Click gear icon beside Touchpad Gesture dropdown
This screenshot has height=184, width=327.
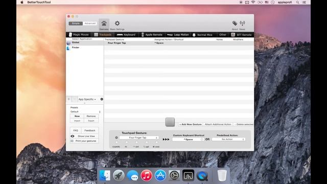pyautogui.click(x=116, y=137)
